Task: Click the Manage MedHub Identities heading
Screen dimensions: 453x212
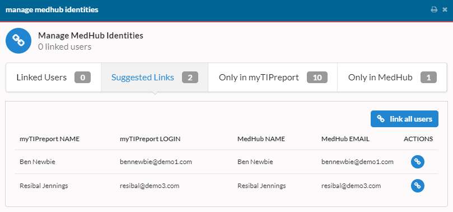Action: tap(91, 36)
